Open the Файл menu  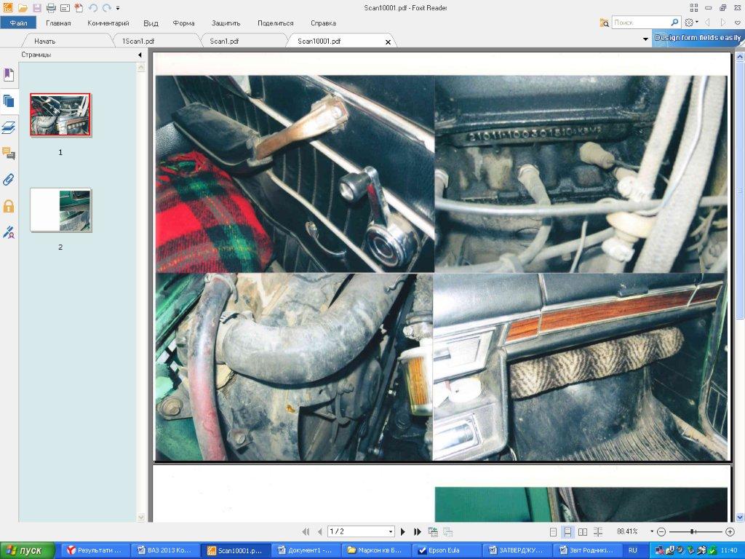(x=18, y=23)
